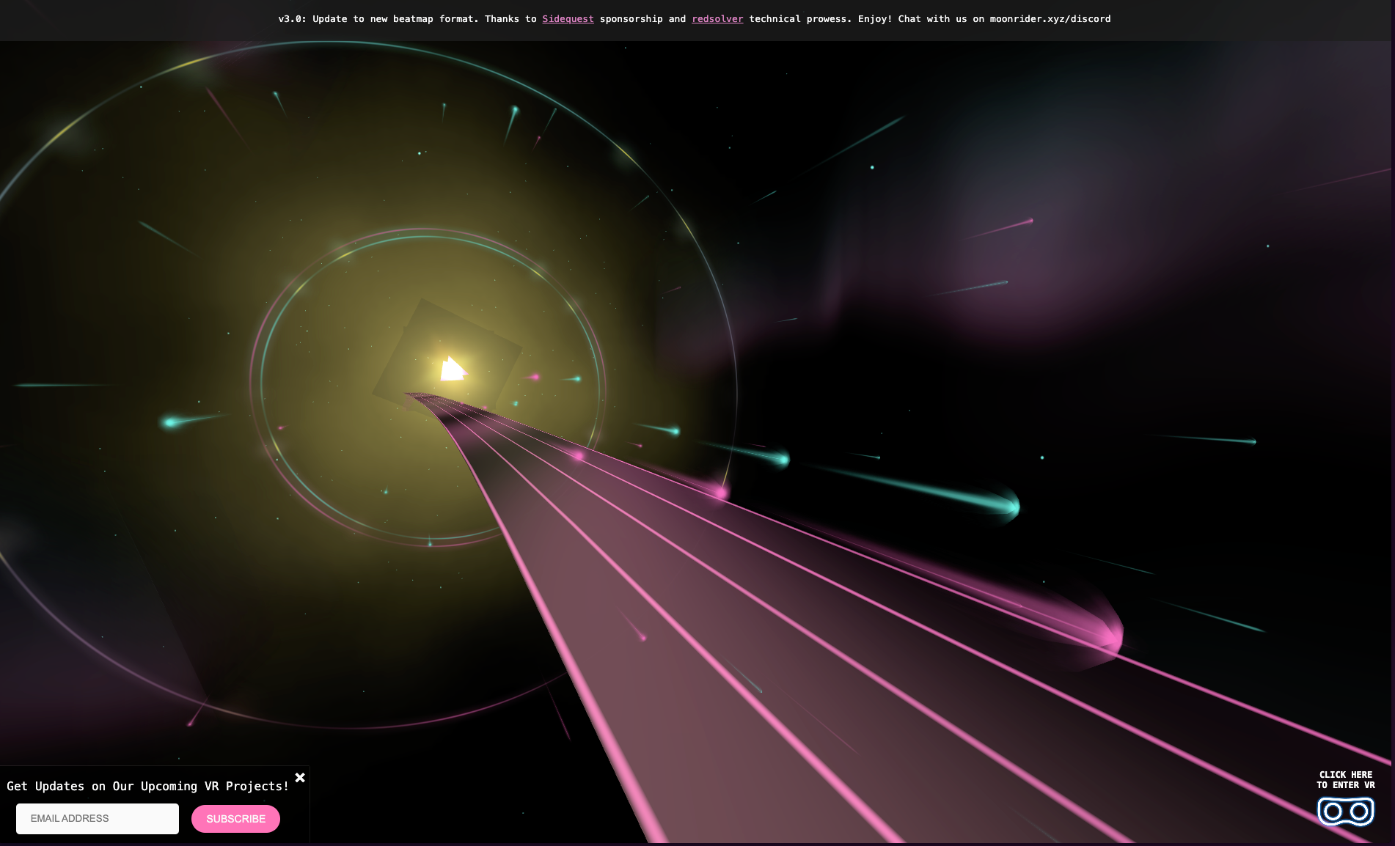This screenshot has width=1395, height=846.
Task: Open the redsolver link in banner
Action: pos(717,19)
